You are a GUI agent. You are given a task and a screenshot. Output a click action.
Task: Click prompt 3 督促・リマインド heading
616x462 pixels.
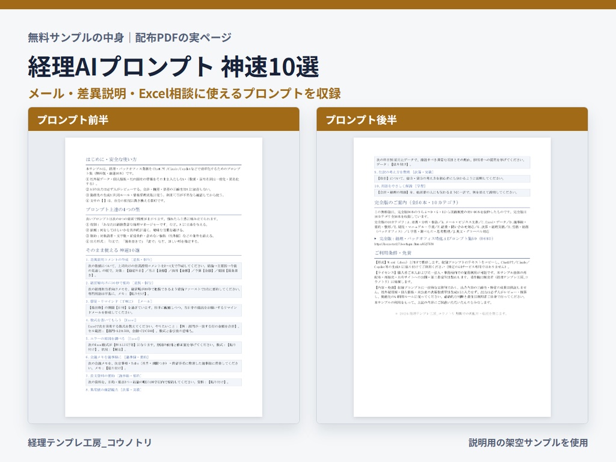click(119, 301)
